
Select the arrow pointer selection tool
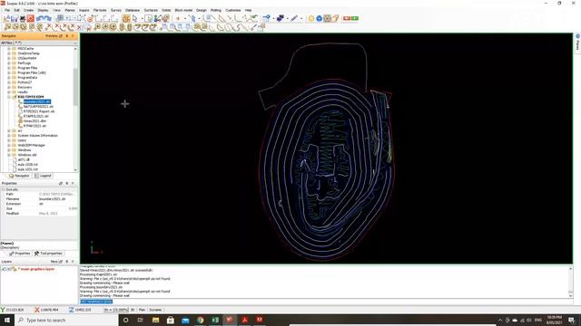[x=135, y=18]
